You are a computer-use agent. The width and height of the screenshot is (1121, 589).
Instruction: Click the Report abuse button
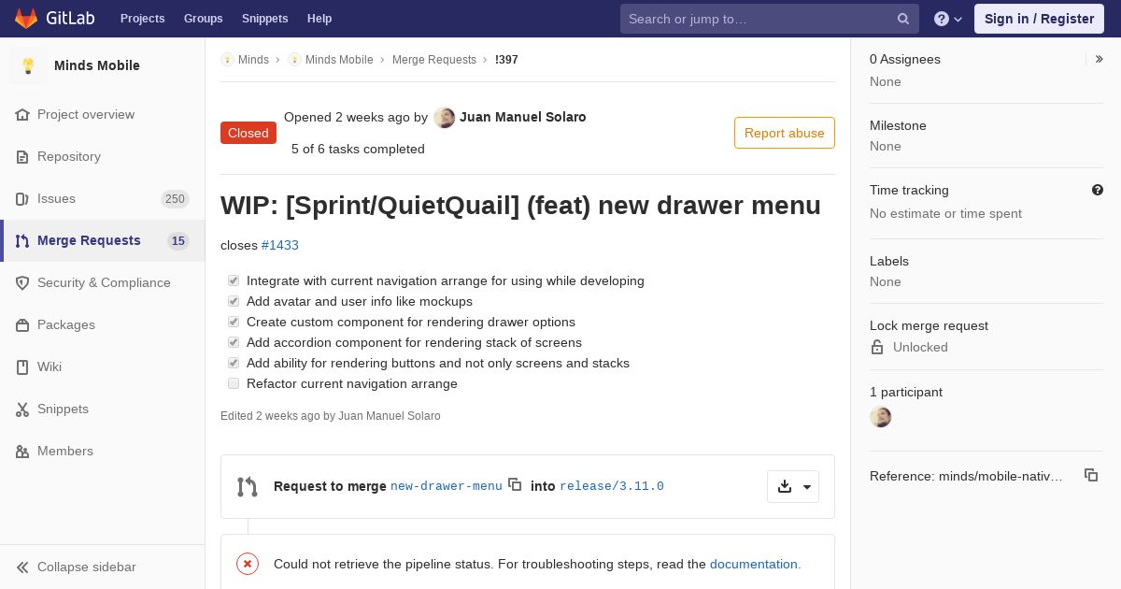[785, 133]
